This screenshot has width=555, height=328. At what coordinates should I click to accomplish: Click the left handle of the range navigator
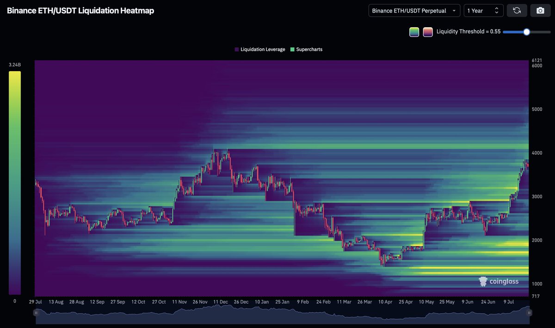pyautogui.click(x=36, y=313)
